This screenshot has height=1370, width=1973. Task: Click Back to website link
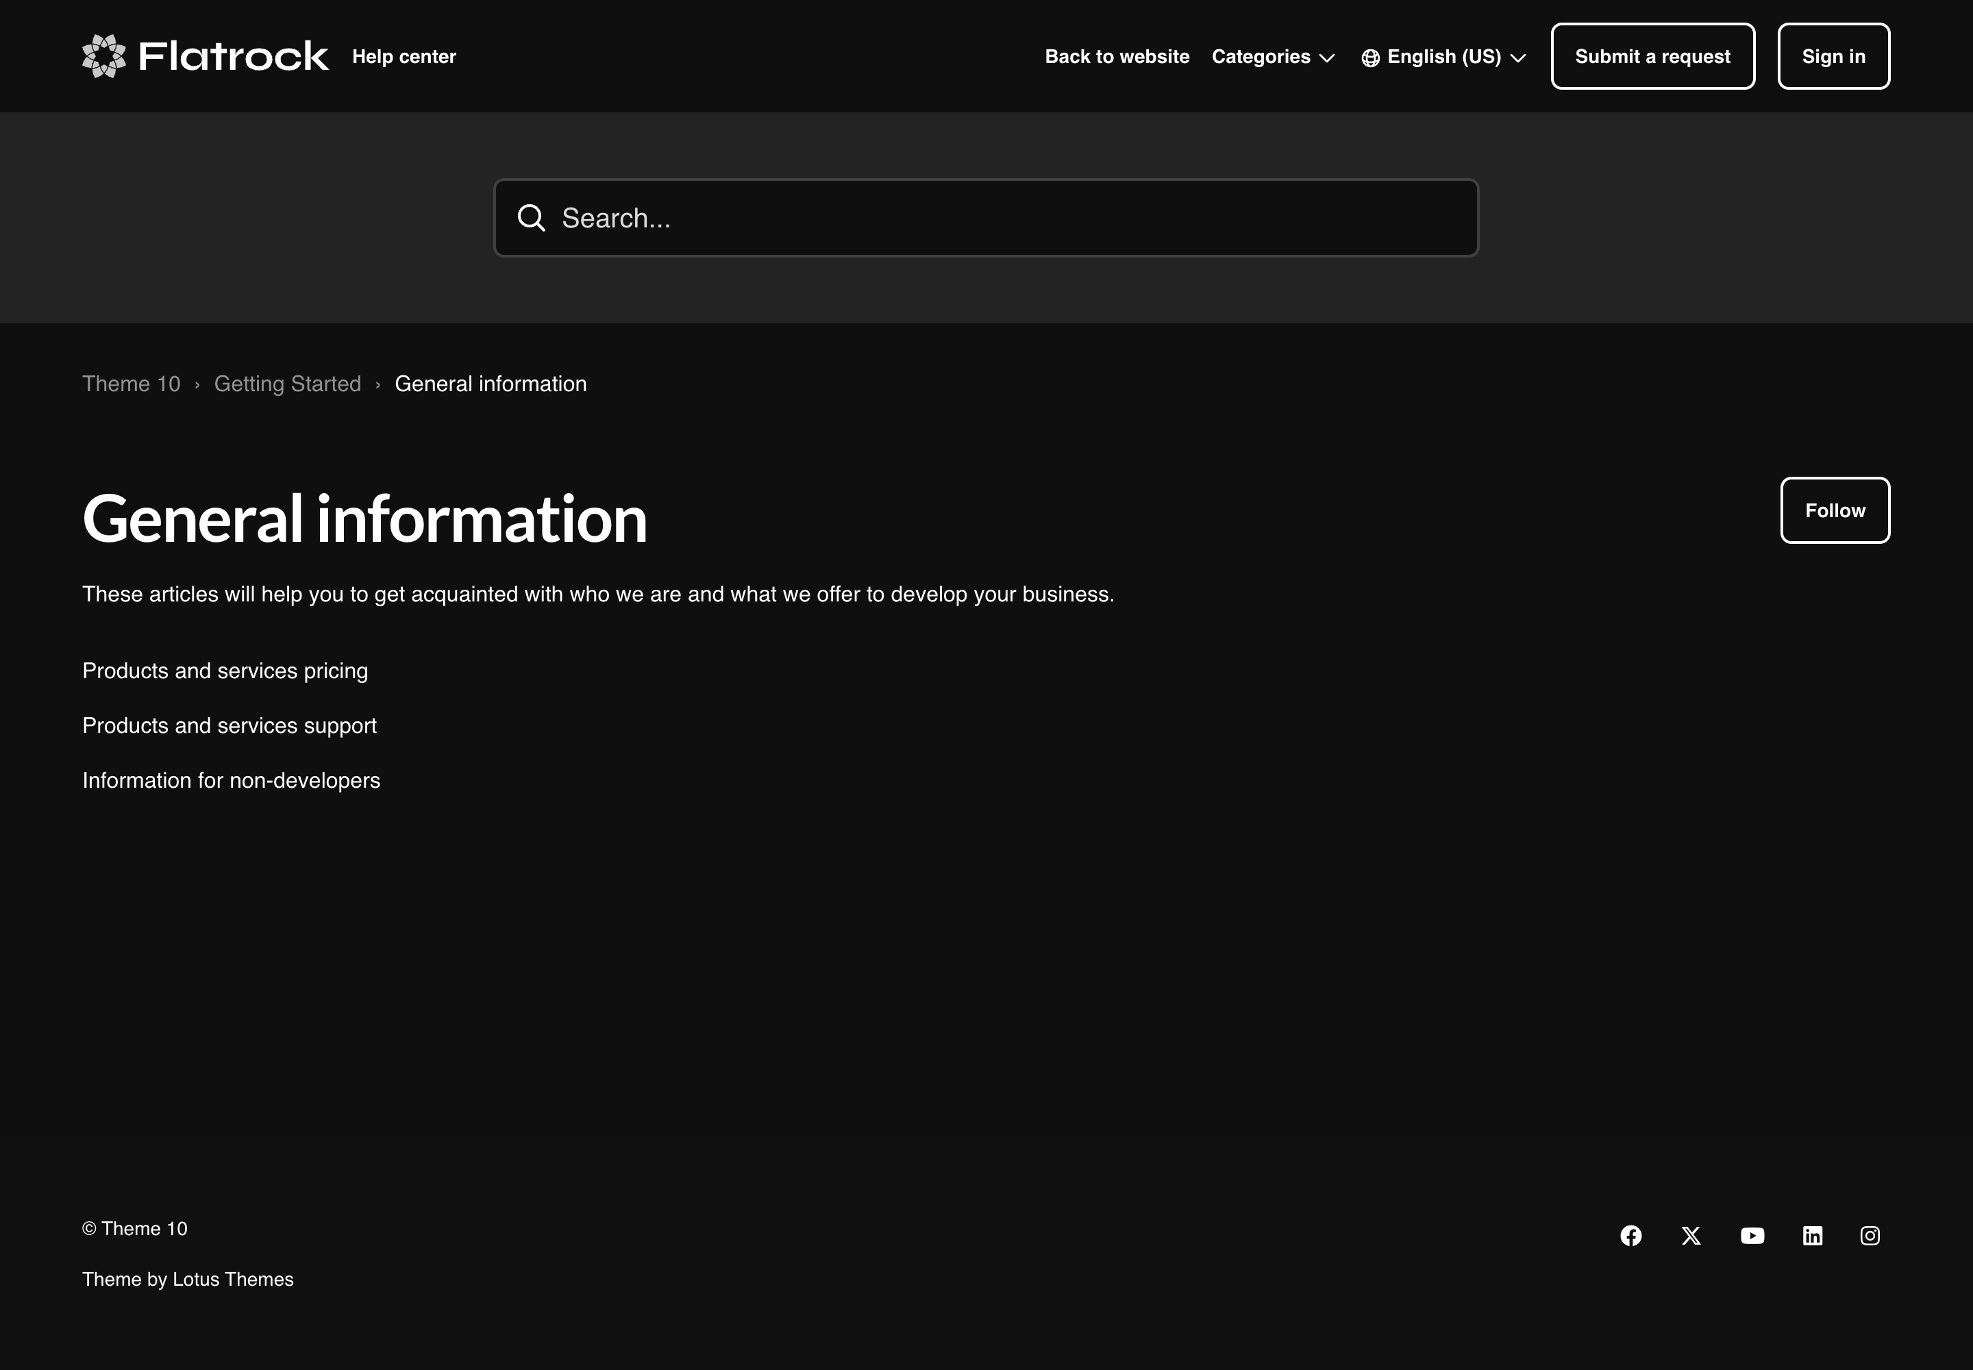click(x=1117, y=57)
